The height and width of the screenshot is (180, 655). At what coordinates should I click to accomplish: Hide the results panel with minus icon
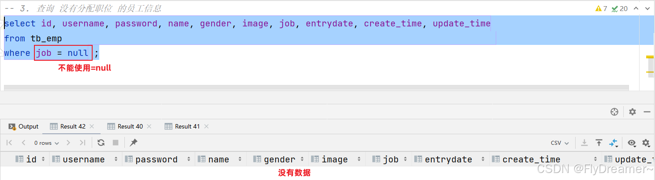(x=647, y=112)
